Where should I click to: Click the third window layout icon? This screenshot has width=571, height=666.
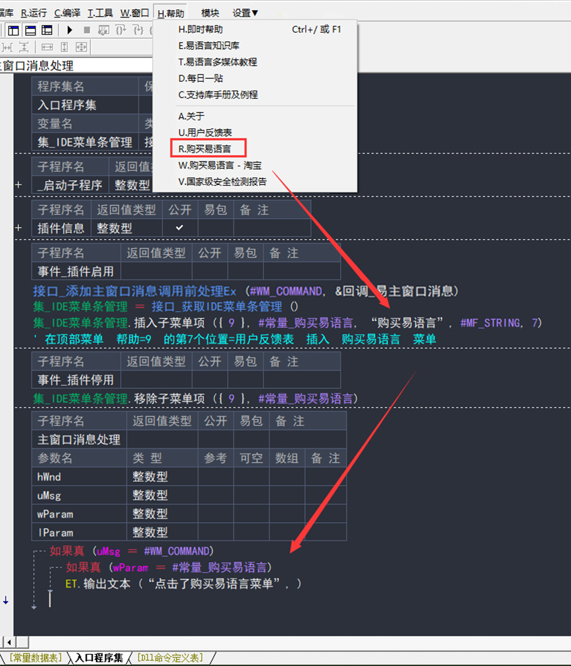47,30
